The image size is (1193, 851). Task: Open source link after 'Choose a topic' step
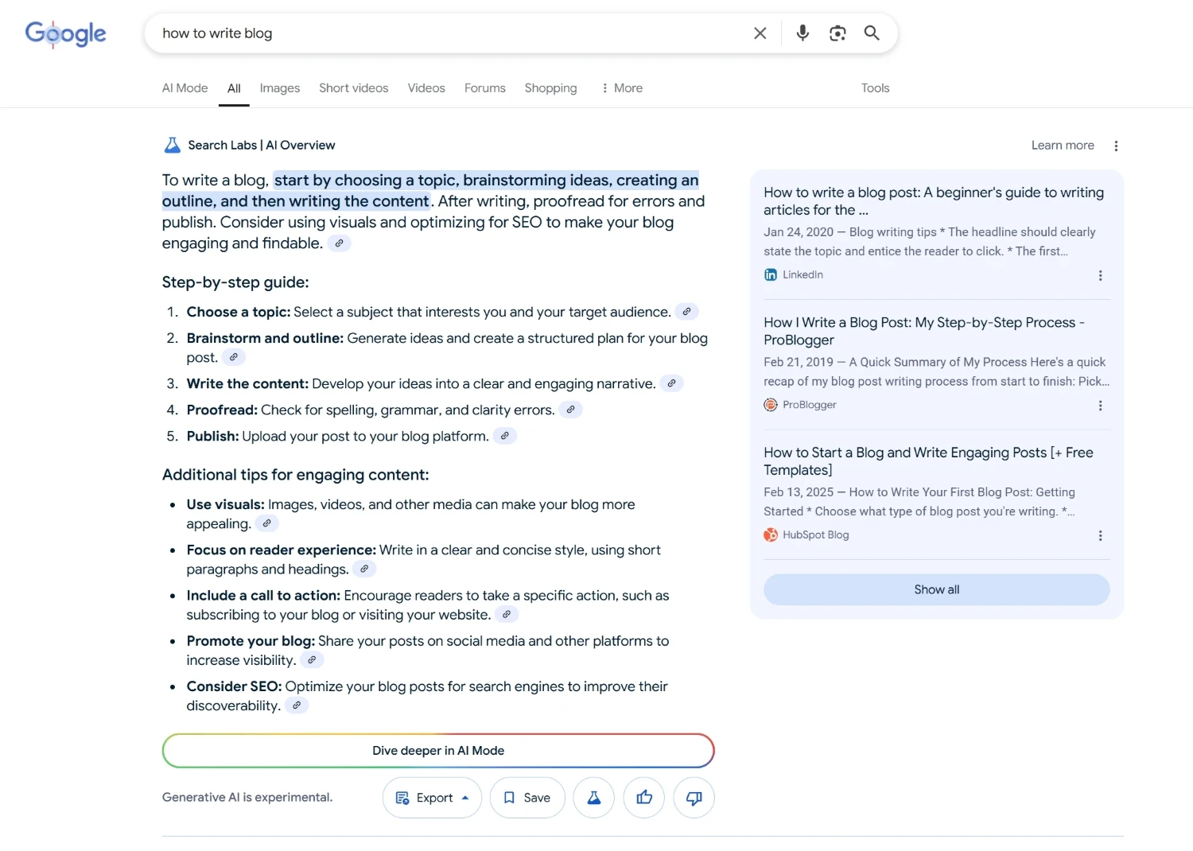(686, 312)
